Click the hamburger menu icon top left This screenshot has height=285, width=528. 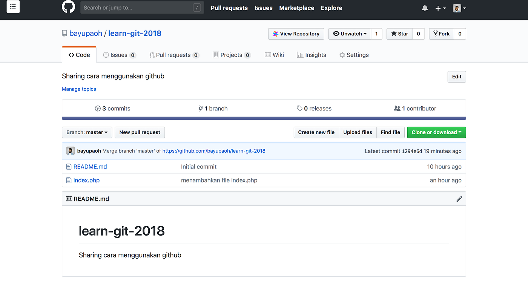point(13,7)
